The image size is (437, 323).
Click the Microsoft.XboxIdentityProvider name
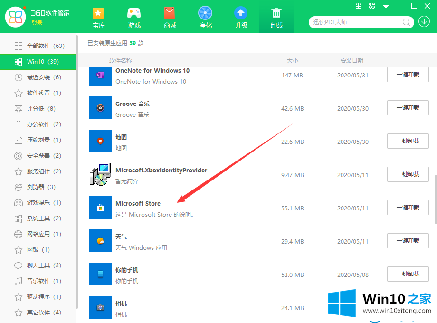(161, 170)
